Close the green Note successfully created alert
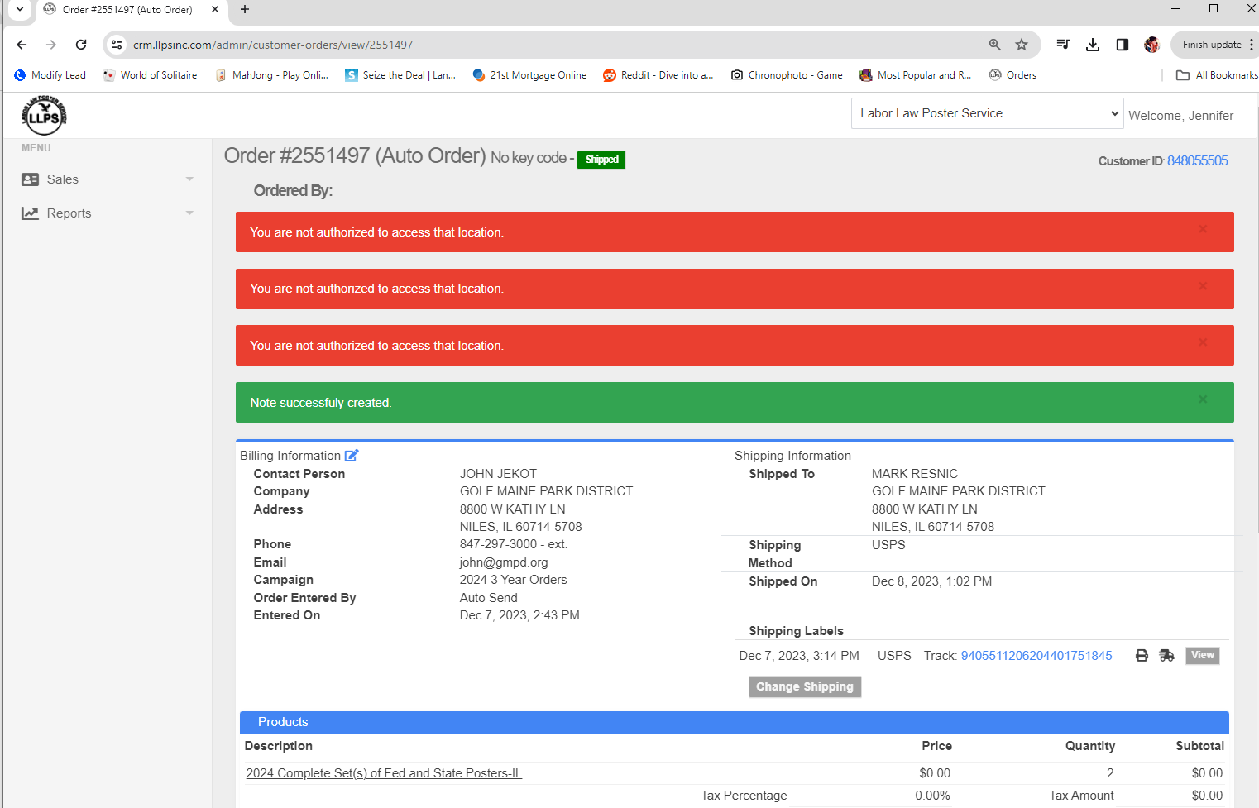Image resolution: width=1259 pixels, height=808 pixels. tap(1203, 399)
